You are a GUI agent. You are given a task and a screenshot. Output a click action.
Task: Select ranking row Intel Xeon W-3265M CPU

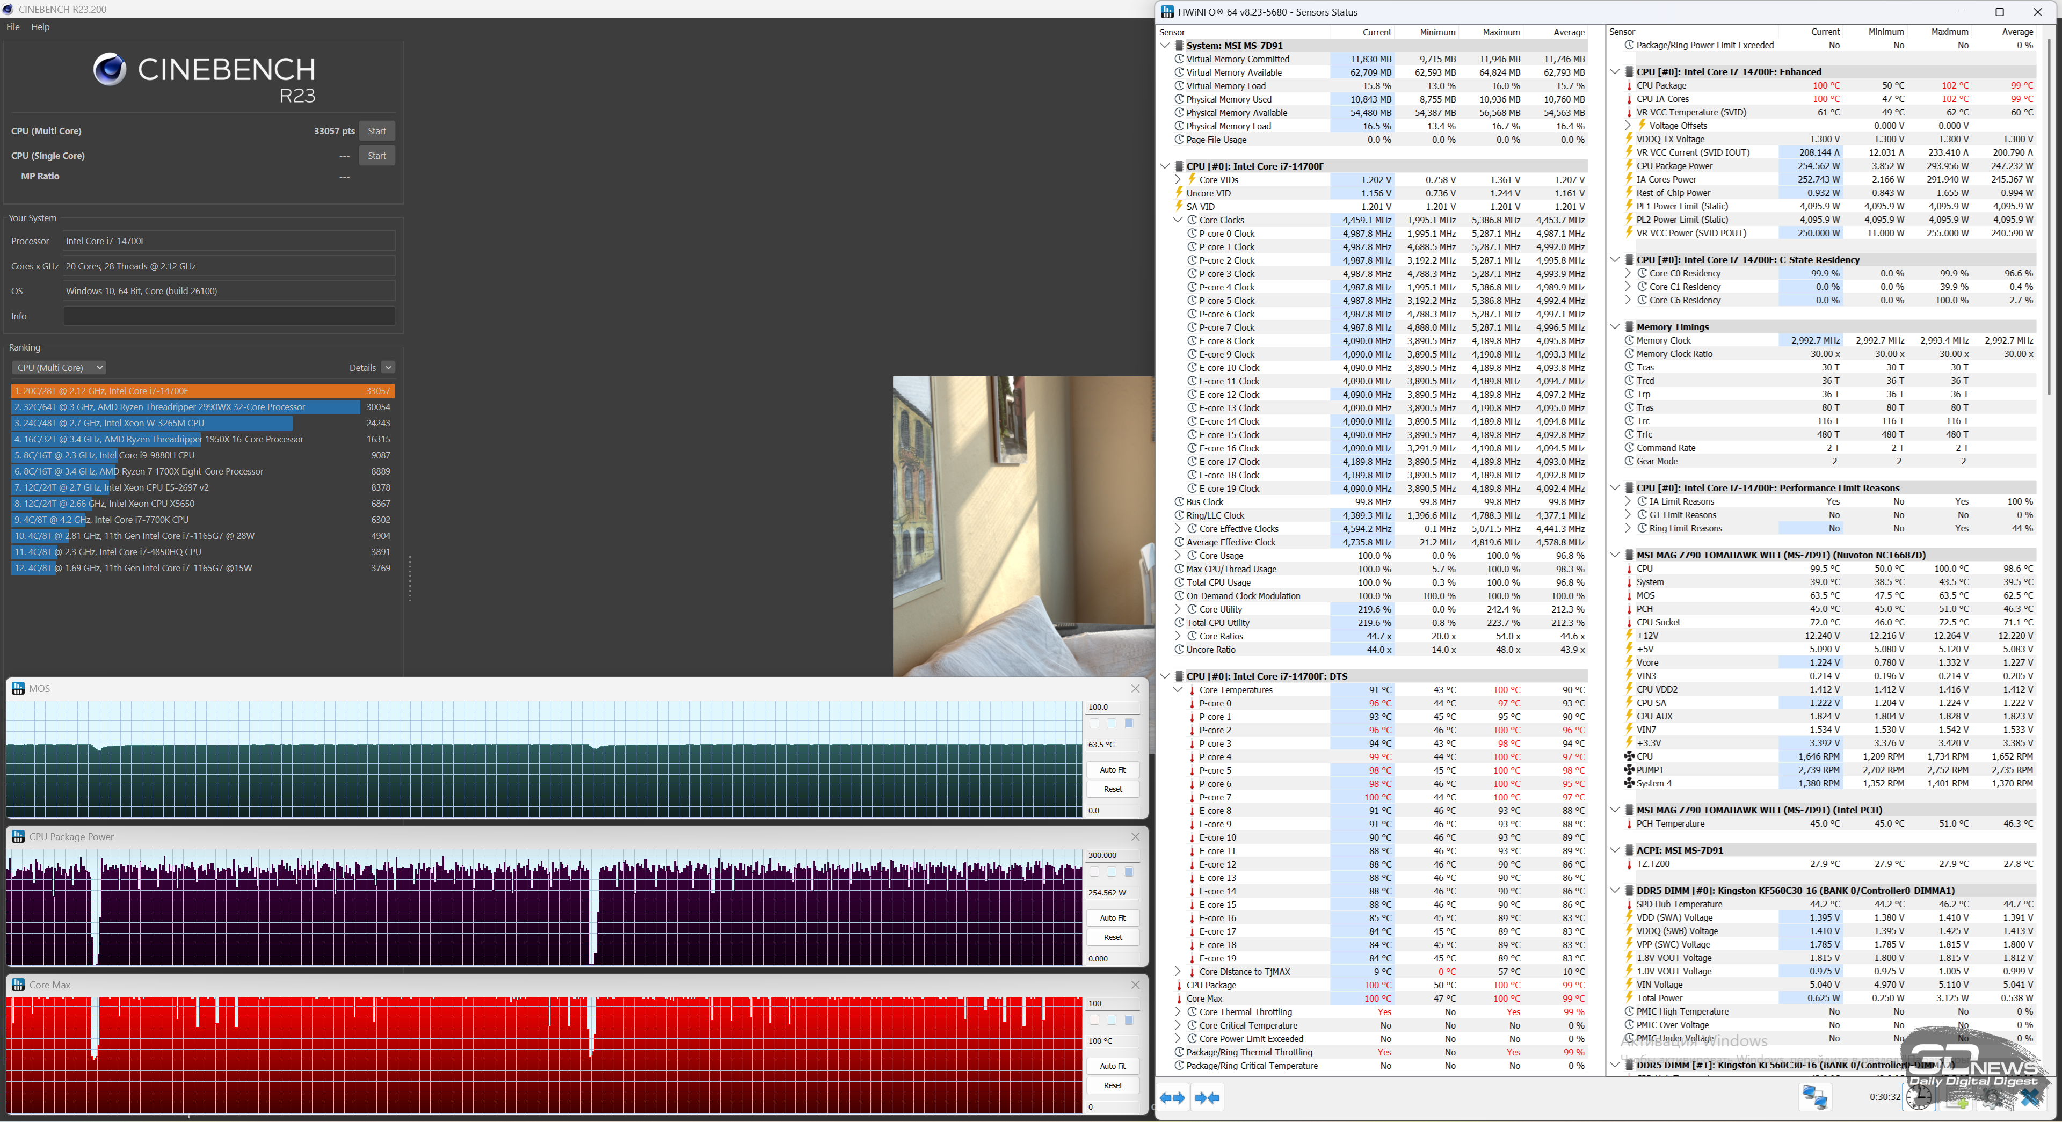202,422
